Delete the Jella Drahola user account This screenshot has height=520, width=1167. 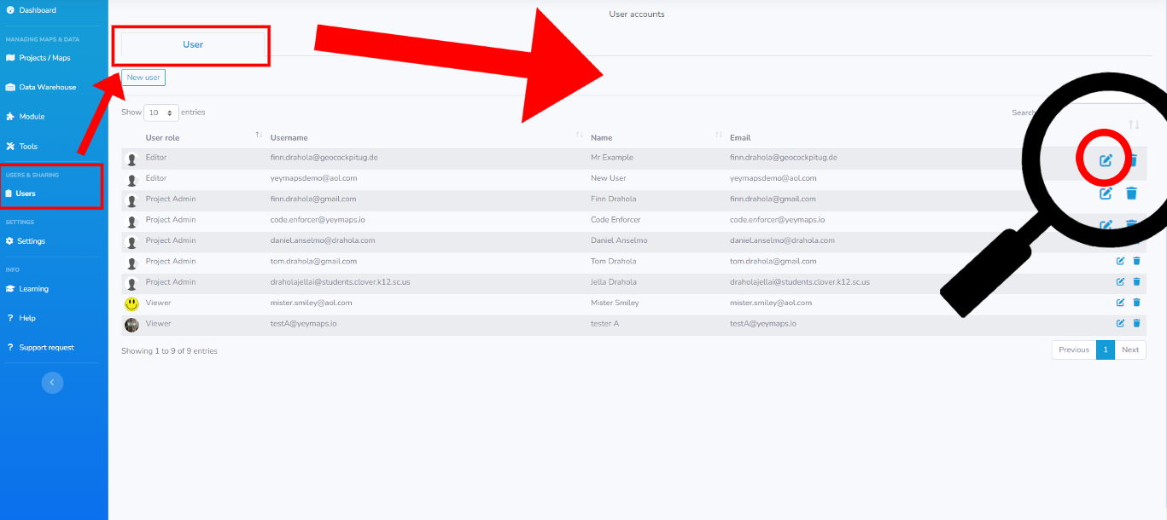coord(1136,282)
